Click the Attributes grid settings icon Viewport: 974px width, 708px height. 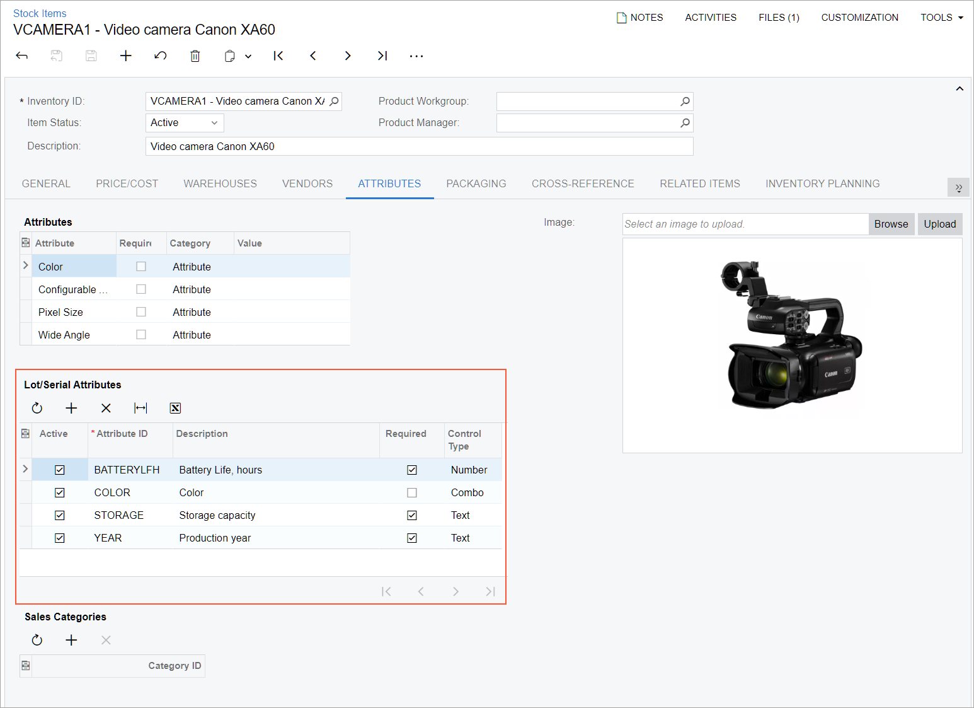pyautogui.click(x=26, y=243)
